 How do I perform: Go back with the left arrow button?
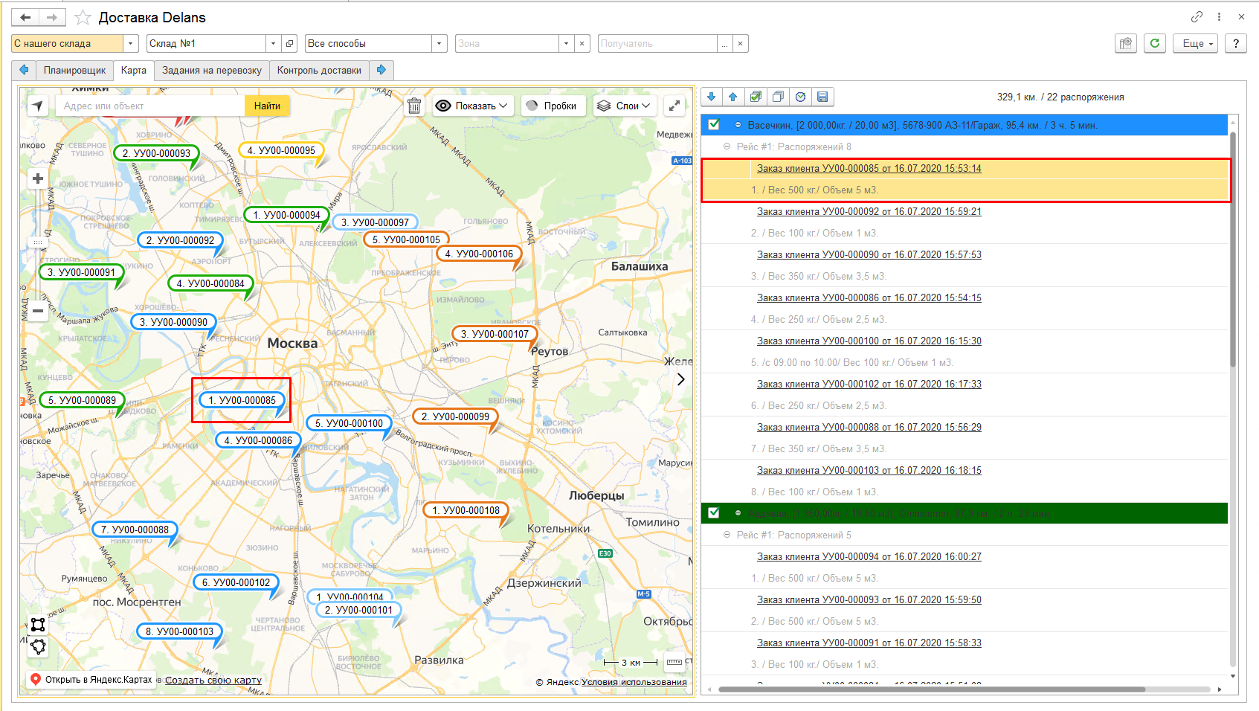point(25,17)
